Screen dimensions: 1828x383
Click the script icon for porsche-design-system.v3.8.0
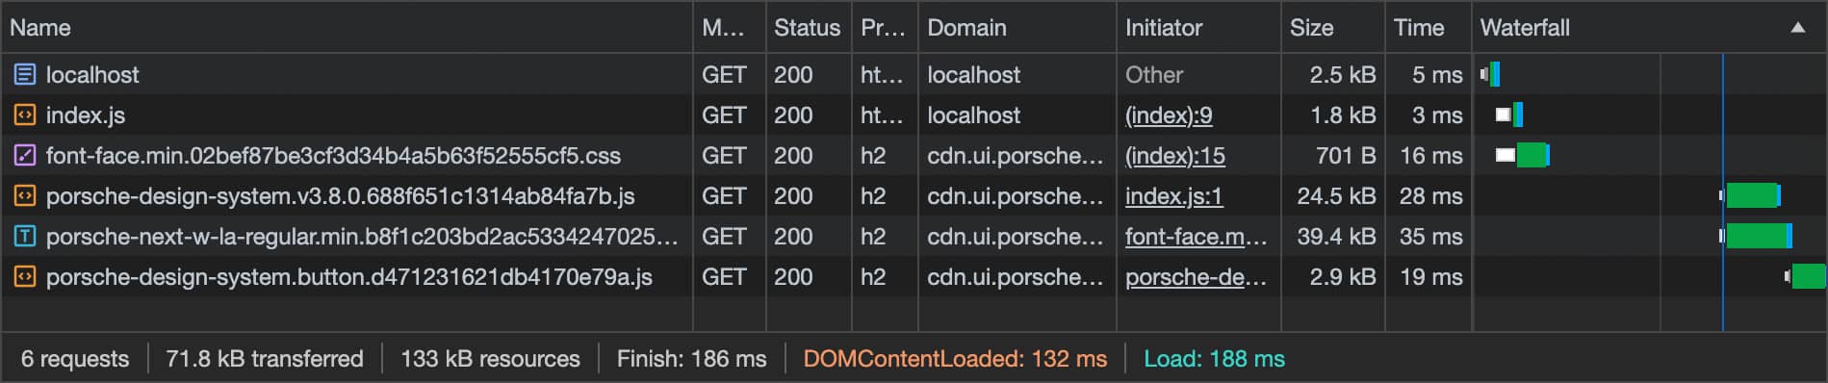point(25,195)
